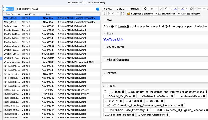Open the equations fx menu
This screenshot has height=120, width=208.
tap(113, 14)
